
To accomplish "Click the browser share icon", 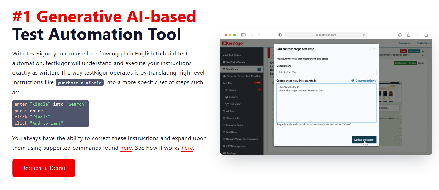I will 409,35.
